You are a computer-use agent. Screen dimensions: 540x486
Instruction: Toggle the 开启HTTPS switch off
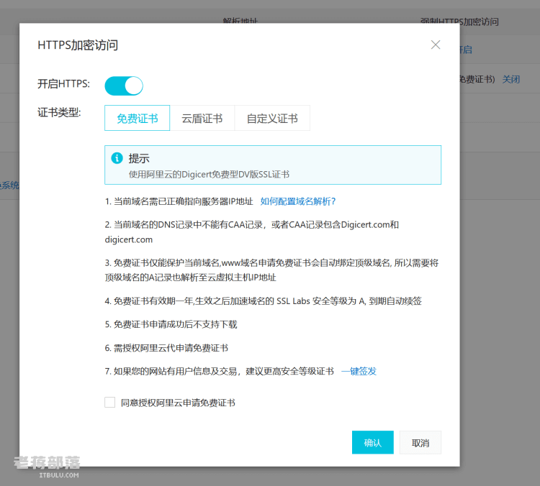[124, 86]
